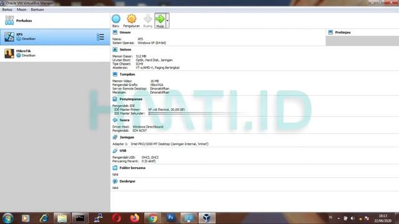Viewport: 399px width, 224px height.
Task: Click the Folder bersama icon
Action: 115,168
